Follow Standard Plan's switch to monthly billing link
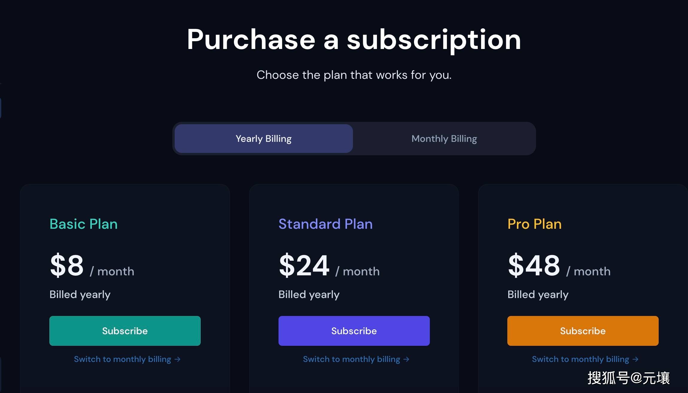Viewport: 688px width, 393px height. tap(351, 359)
